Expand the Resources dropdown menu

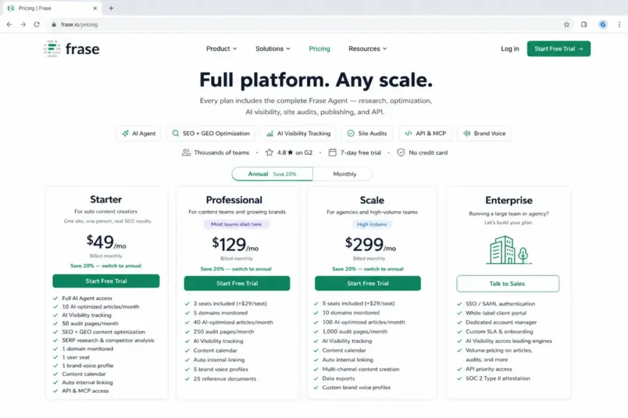click(368, 49)
